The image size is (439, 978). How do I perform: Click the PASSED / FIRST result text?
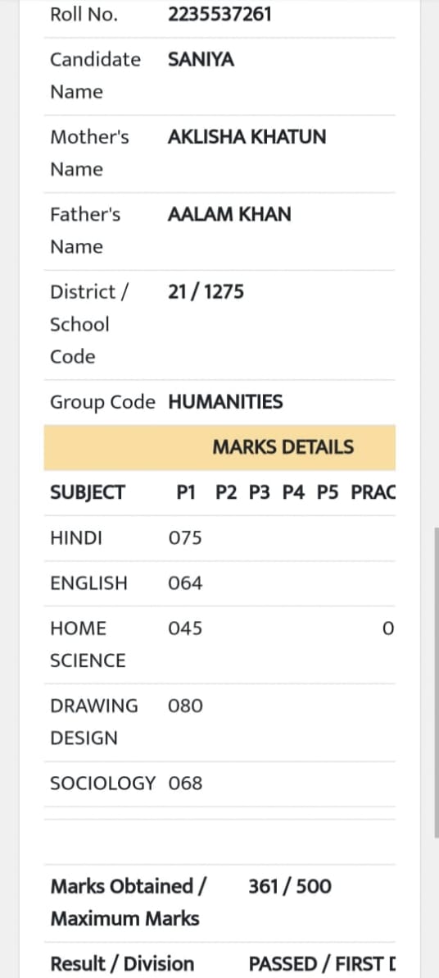point(323,964)
